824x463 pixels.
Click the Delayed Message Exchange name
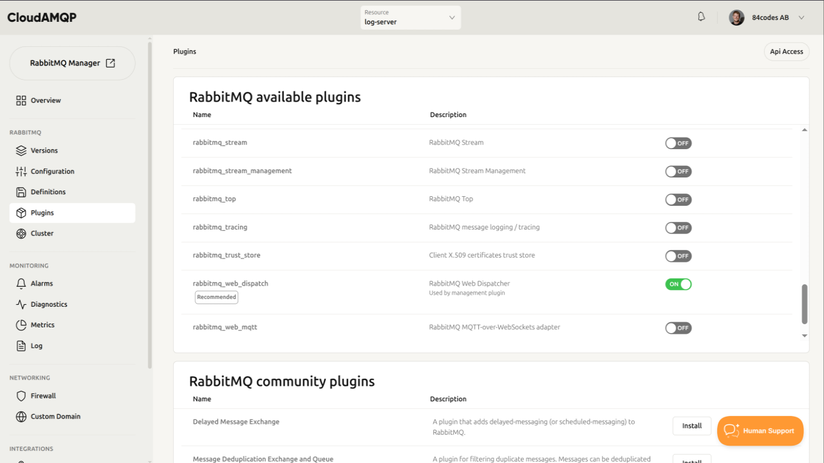[236, 422]
